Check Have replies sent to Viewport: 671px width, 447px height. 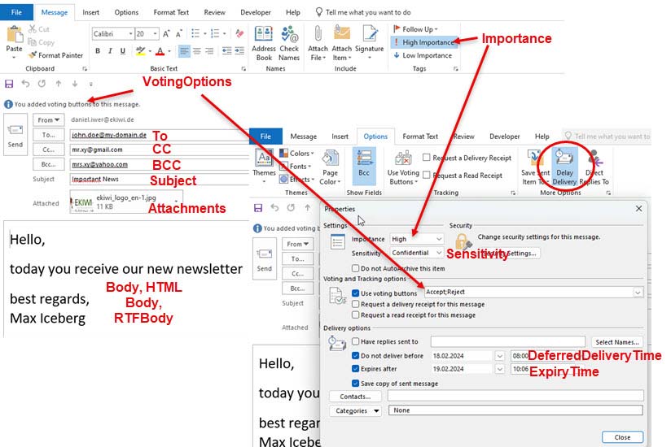[x=355, y=341]
